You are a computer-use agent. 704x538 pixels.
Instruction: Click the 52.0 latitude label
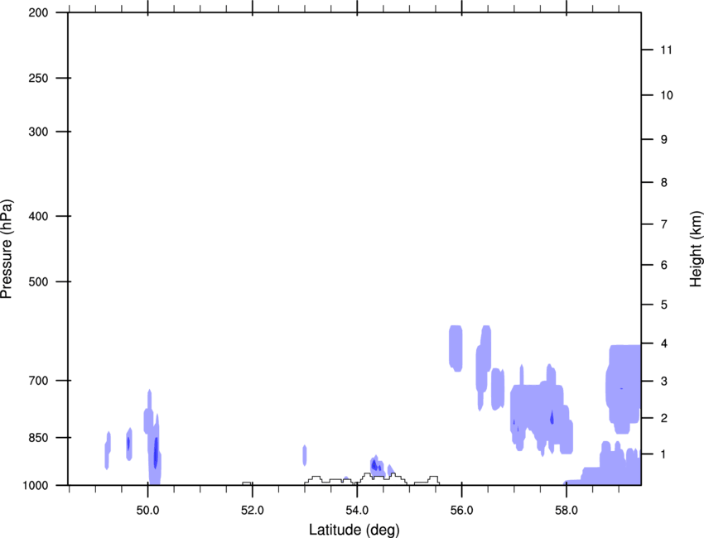(x=253, y=511)
